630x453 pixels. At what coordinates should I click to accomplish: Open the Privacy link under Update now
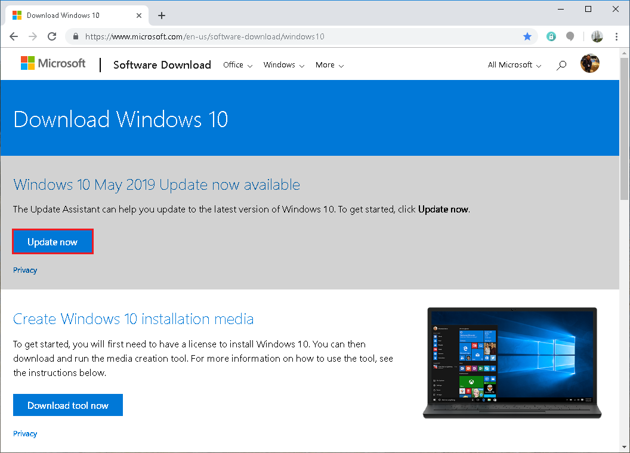[24, 270]
